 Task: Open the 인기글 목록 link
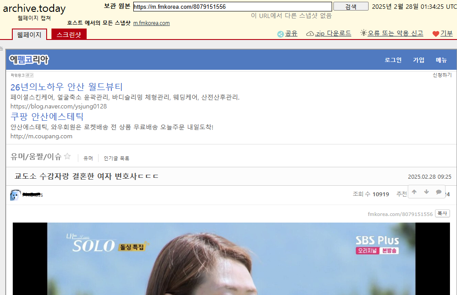coord(117,158)
